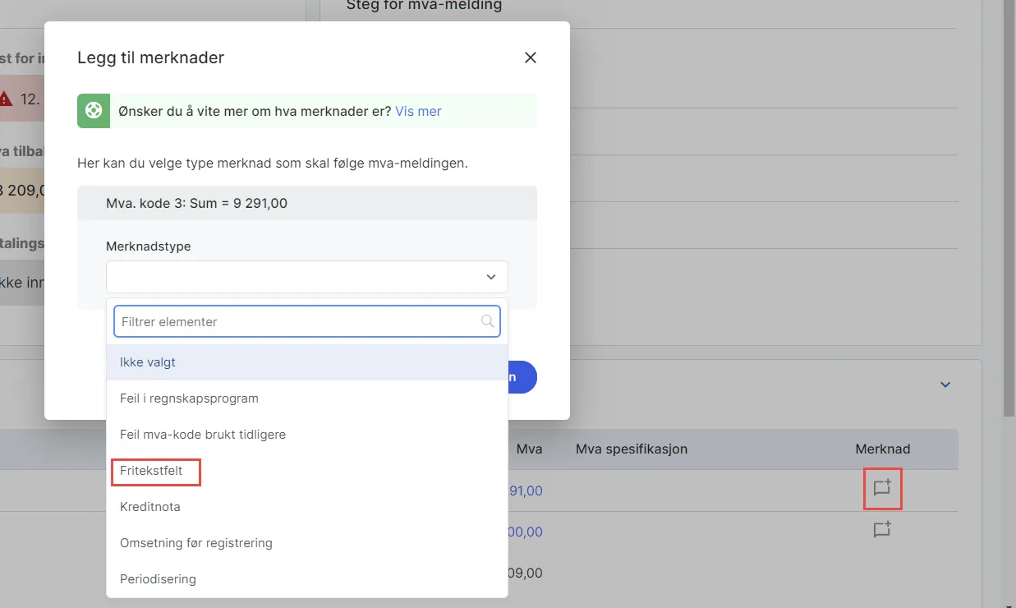Choose "Kreditnota" as merknadstype
1016x608 pixels.
149,507
